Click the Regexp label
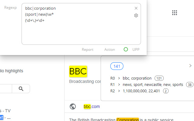The image size is (194, 121). point(11,8)
